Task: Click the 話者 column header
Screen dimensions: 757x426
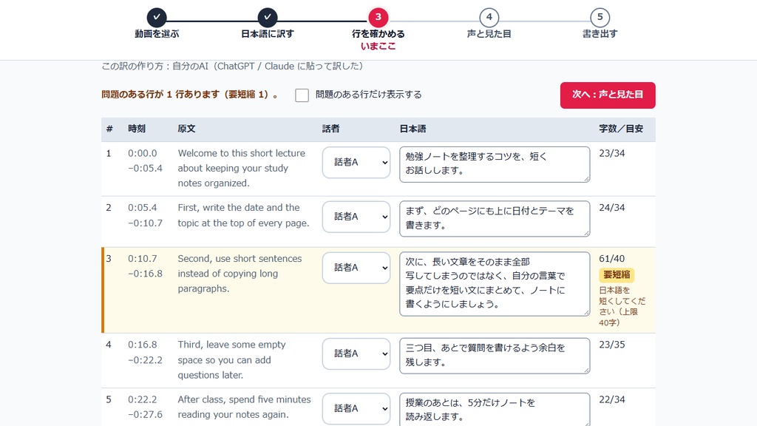Action: 330,129
